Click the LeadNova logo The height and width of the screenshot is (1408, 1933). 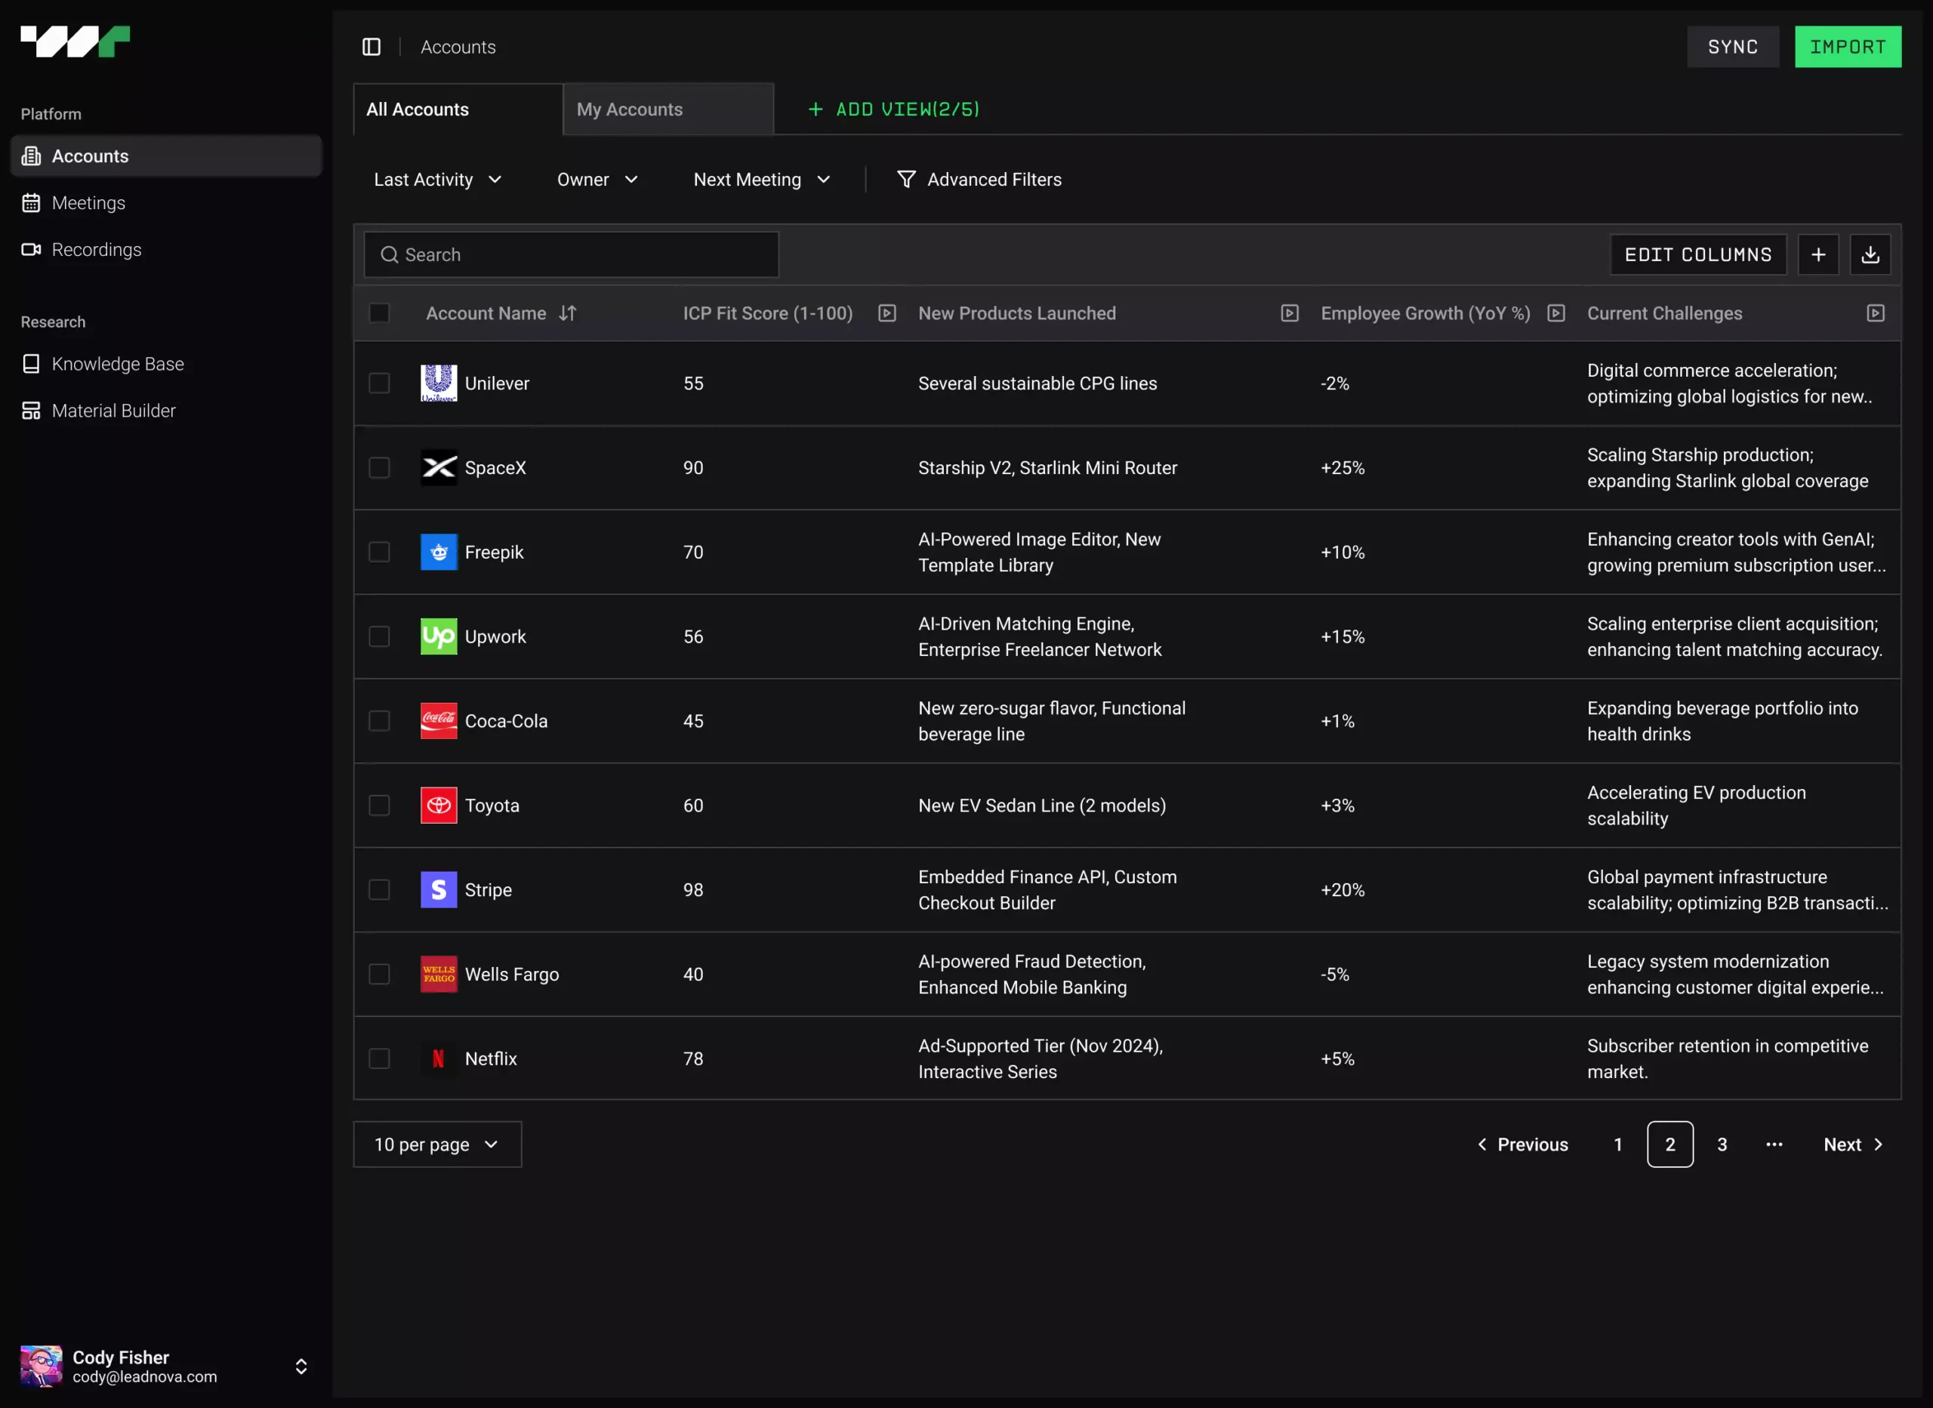pyautogui.click(x=75, y=42)
